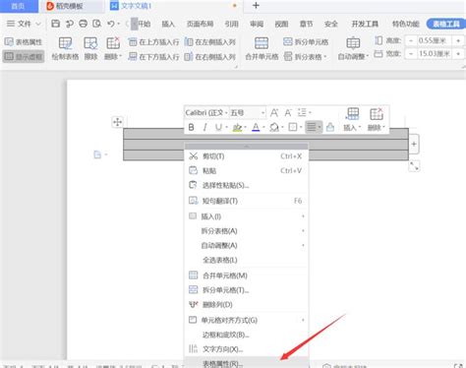466x368 pixels.
Task: Click the table move handle cross icon
Action: tap(117, 122)
